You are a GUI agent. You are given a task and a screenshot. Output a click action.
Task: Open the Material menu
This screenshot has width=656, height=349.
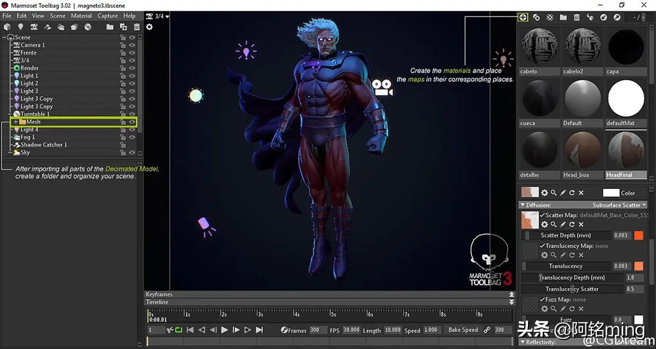(81, 15)
